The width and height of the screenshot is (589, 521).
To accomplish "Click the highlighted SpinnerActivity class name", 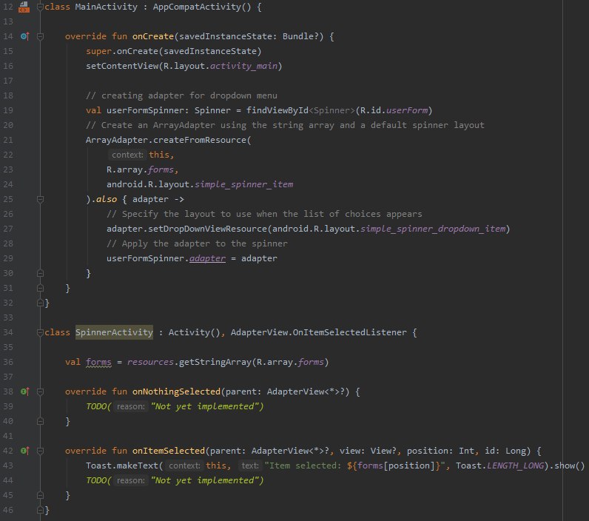I will (114, 332).
